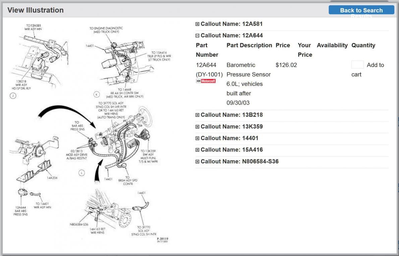The image size is (399, 256).
Task: Click the Back to Search Results button
Action: click(361, 10)
